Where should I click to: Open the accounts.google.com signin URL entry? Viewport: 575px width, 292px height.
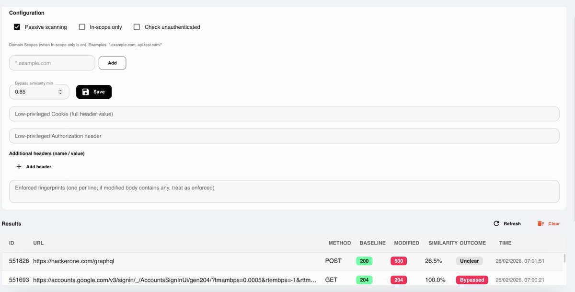click(x=175, y=280)
